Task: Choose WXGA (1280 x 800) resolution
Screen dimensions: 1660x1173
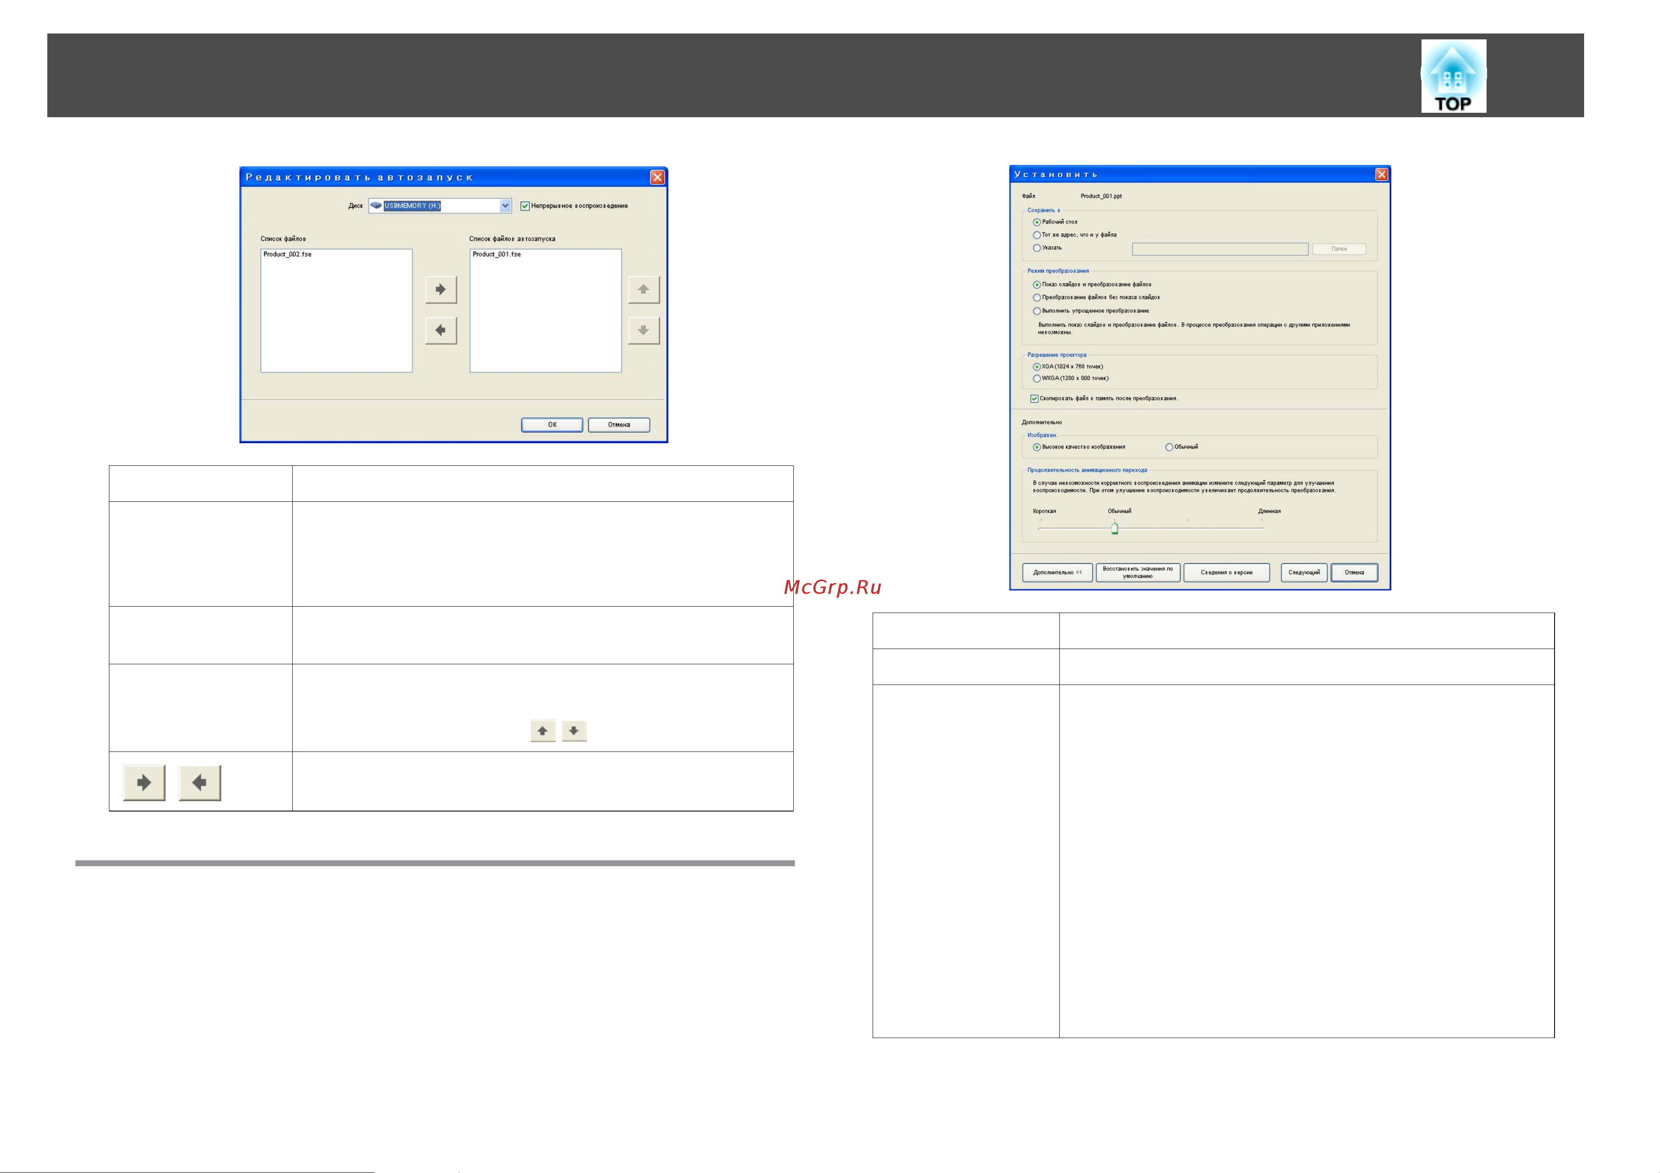Action: click(x=1037, y=379)
